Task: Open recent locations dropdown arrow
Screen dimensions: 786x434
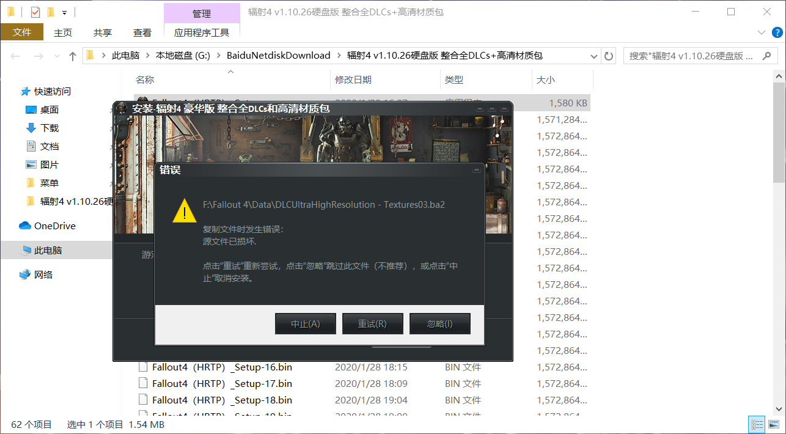Action: [x=57, y=56]
